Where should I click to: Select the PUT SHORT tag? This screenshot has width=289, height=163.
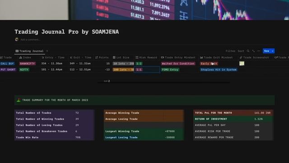pos(8,70)
